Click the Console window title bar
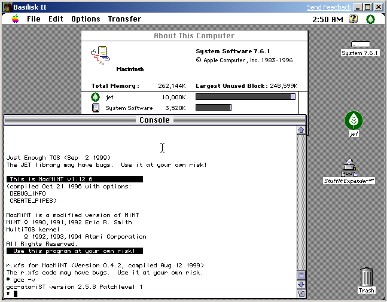Screen dimensions: 387x302 tap(154, 120)
